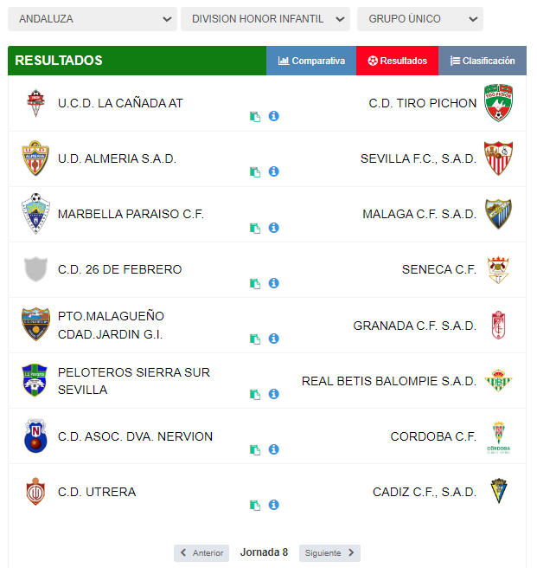Open the Clasificación tab
This screenshot has height=568, width=537.
pyautogui.click(x=483, y=61)
